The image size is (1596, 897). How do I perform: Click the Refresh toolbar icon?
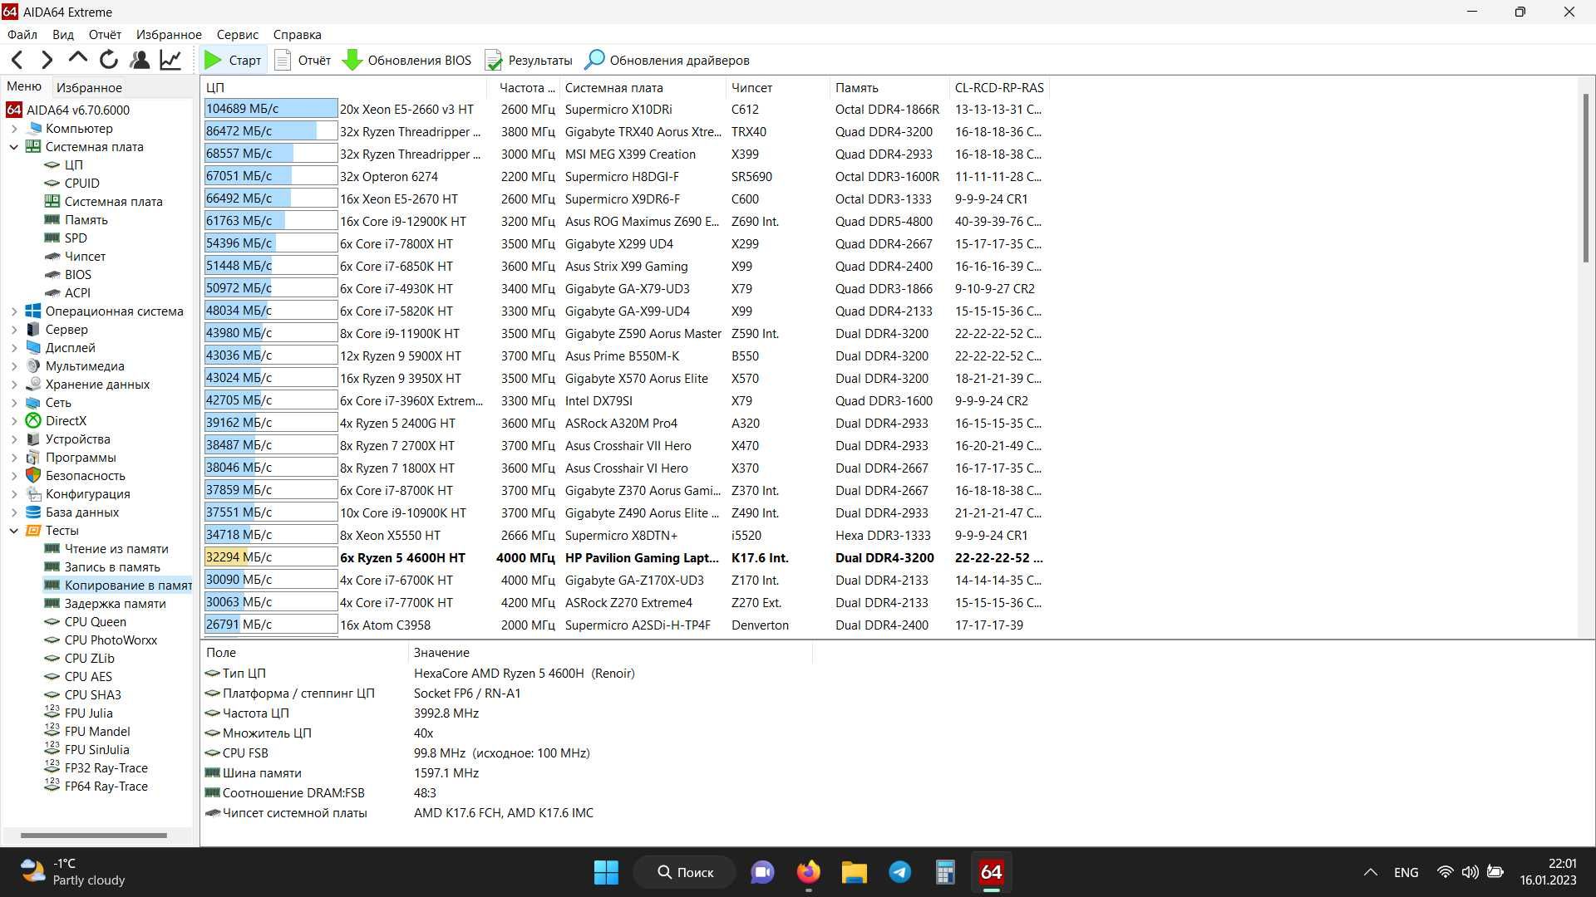tap(108, 60)
